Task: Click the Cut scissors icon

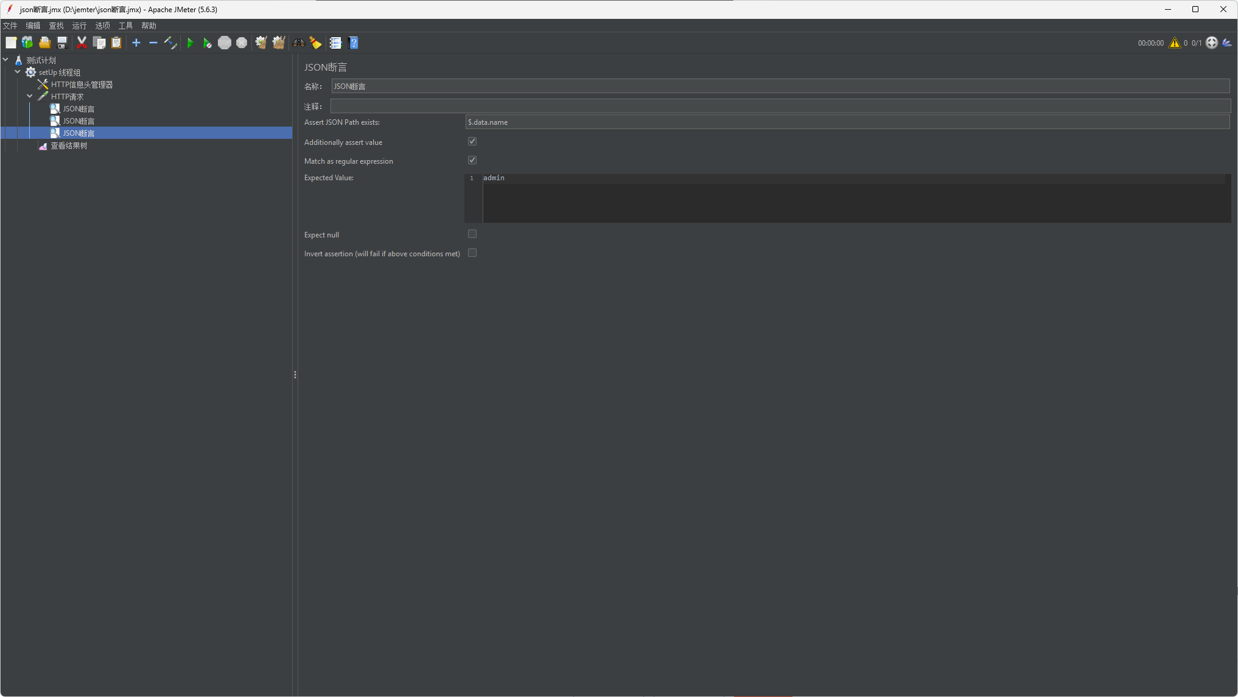Action: [82, 43]
